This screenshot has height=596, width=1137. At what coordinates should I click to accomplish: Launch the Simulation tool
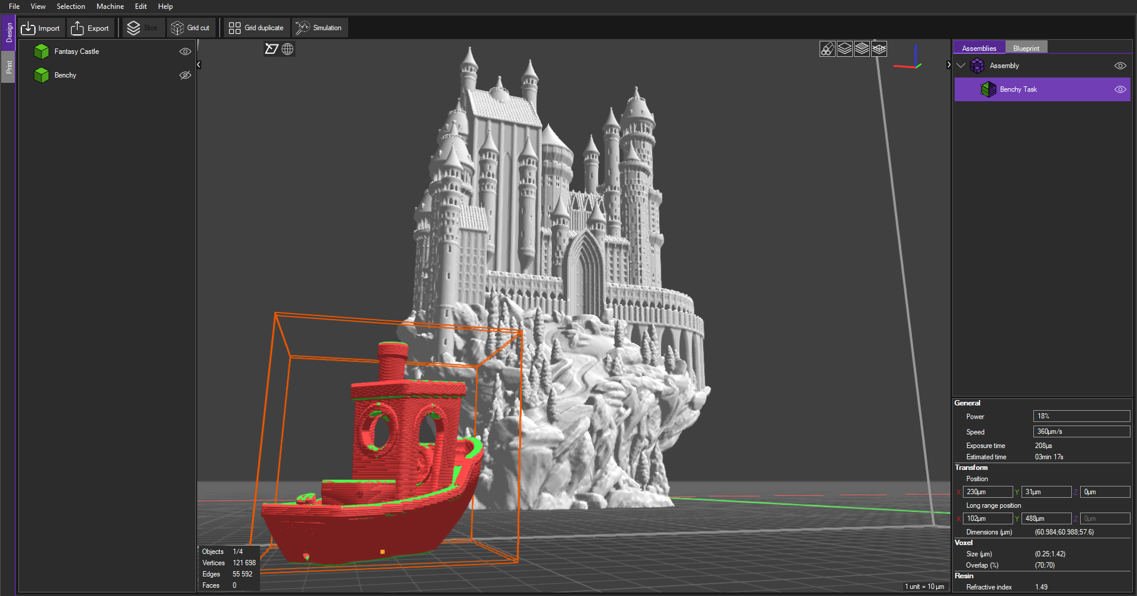(319, 28)
